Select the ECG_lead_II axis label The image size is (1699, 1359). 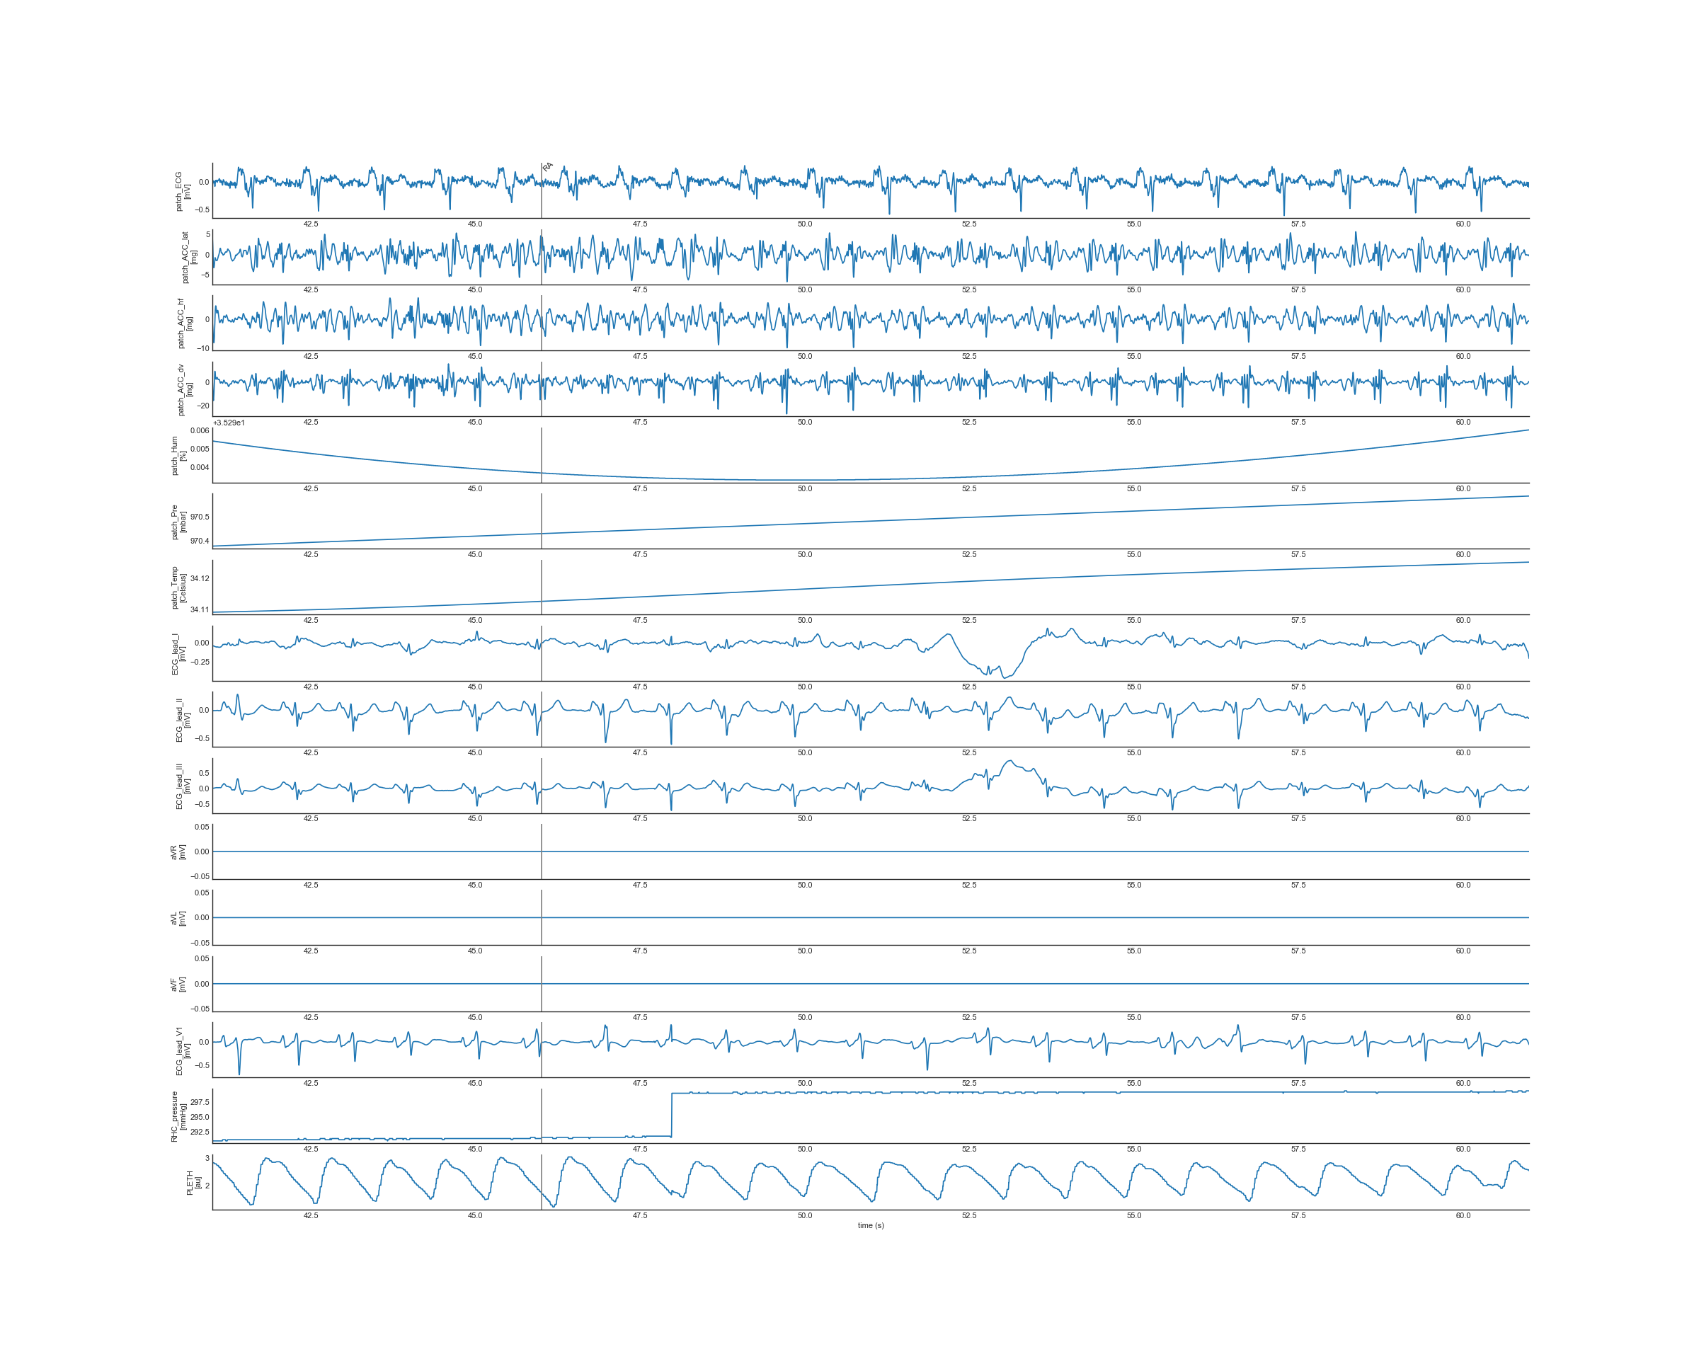183,720
